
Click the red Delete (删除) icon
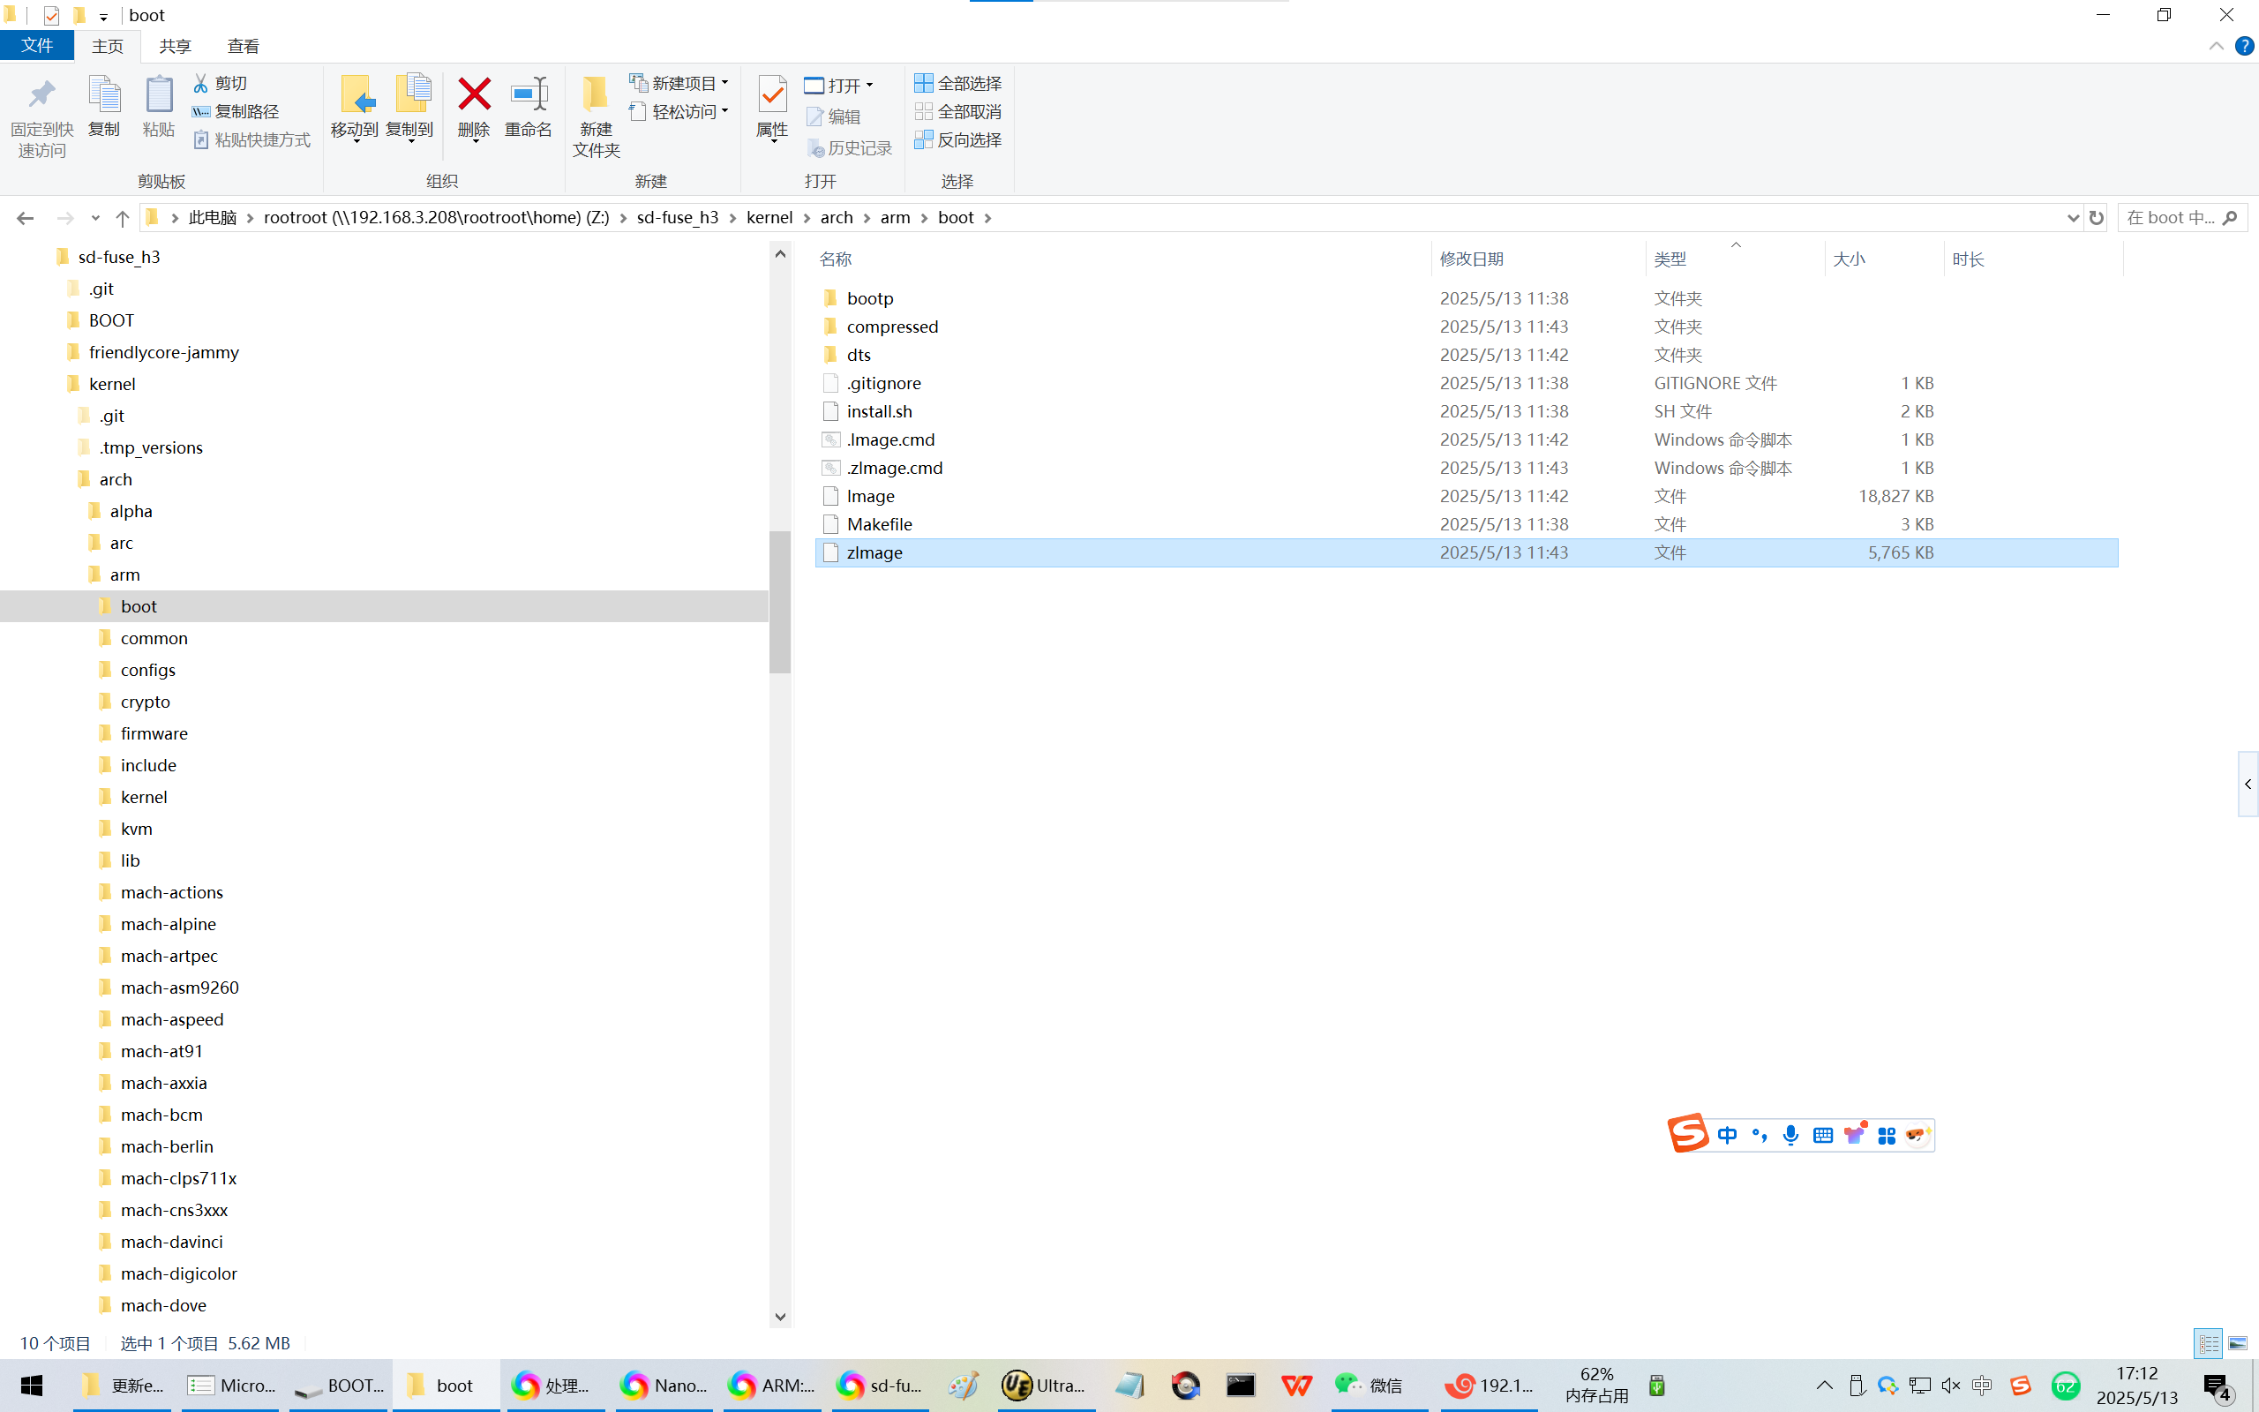(474, 95)
